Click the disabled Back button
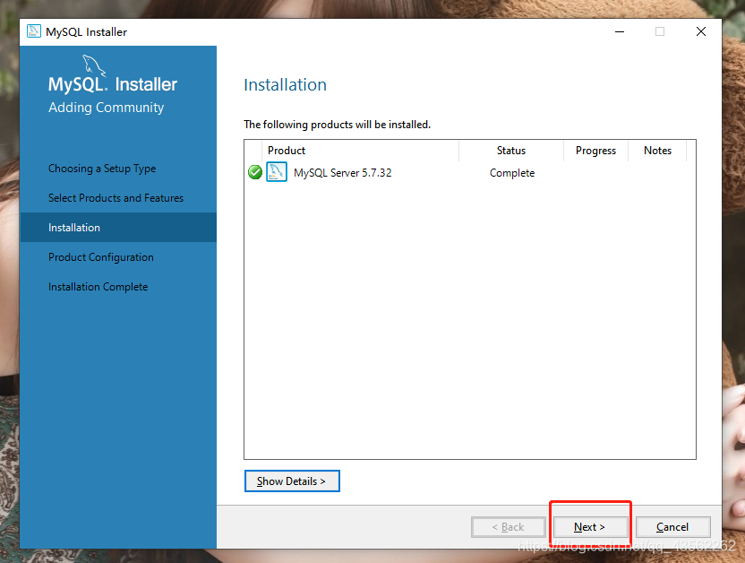Viewport: 745px width, 563px height. pos(508,526)
